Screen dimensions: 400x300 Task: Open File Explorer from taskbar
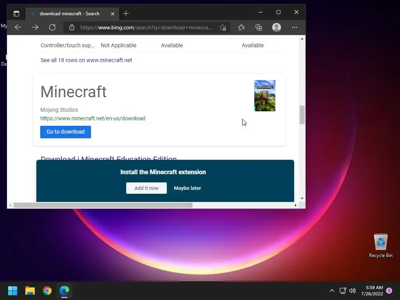tap(30, 291)
